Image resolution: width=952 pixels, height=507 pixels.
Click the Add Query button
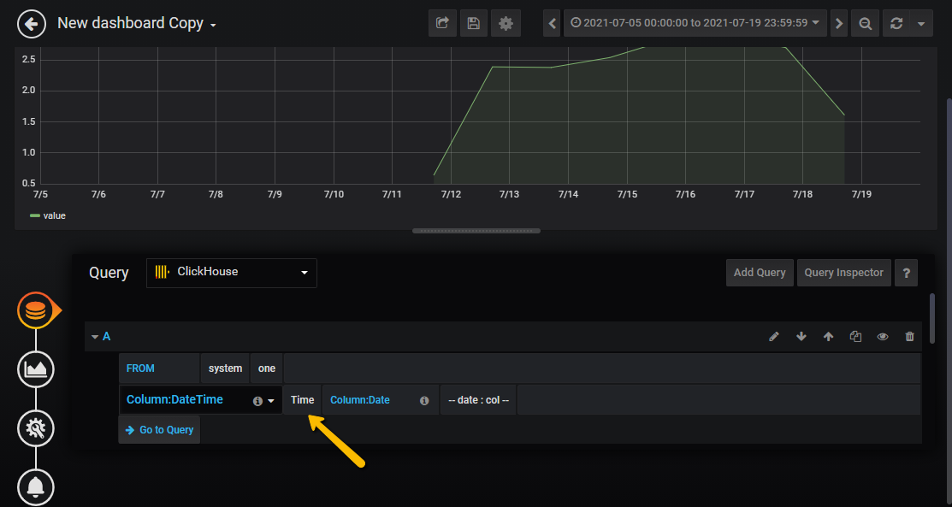pyautogui.click(x=760, y=273)
